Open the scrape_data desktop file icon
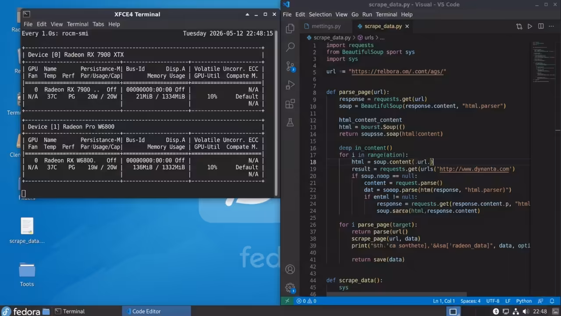The image size is (561, 316). [27, 231]
